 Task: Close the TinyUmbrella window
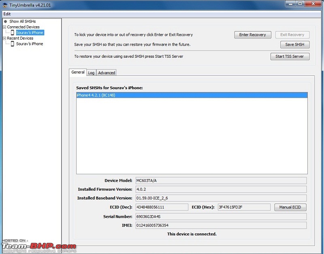(x=313, y=4)
